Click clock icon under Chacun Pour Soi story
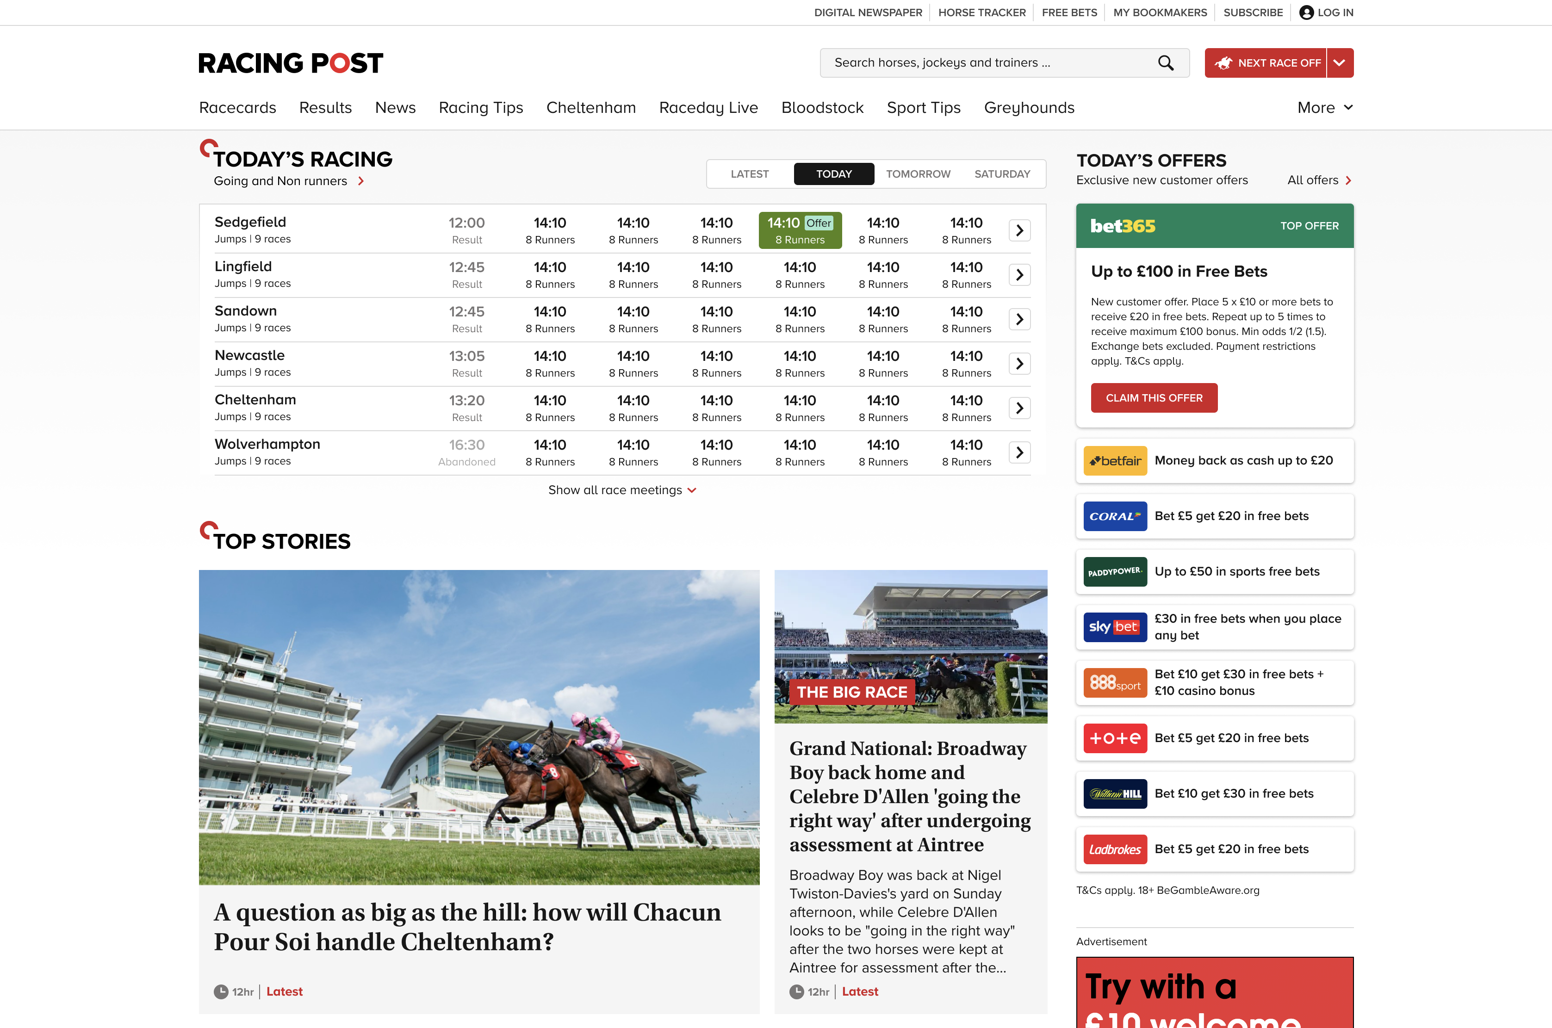The image size is (1552, 1028). (x=221, y=992)
